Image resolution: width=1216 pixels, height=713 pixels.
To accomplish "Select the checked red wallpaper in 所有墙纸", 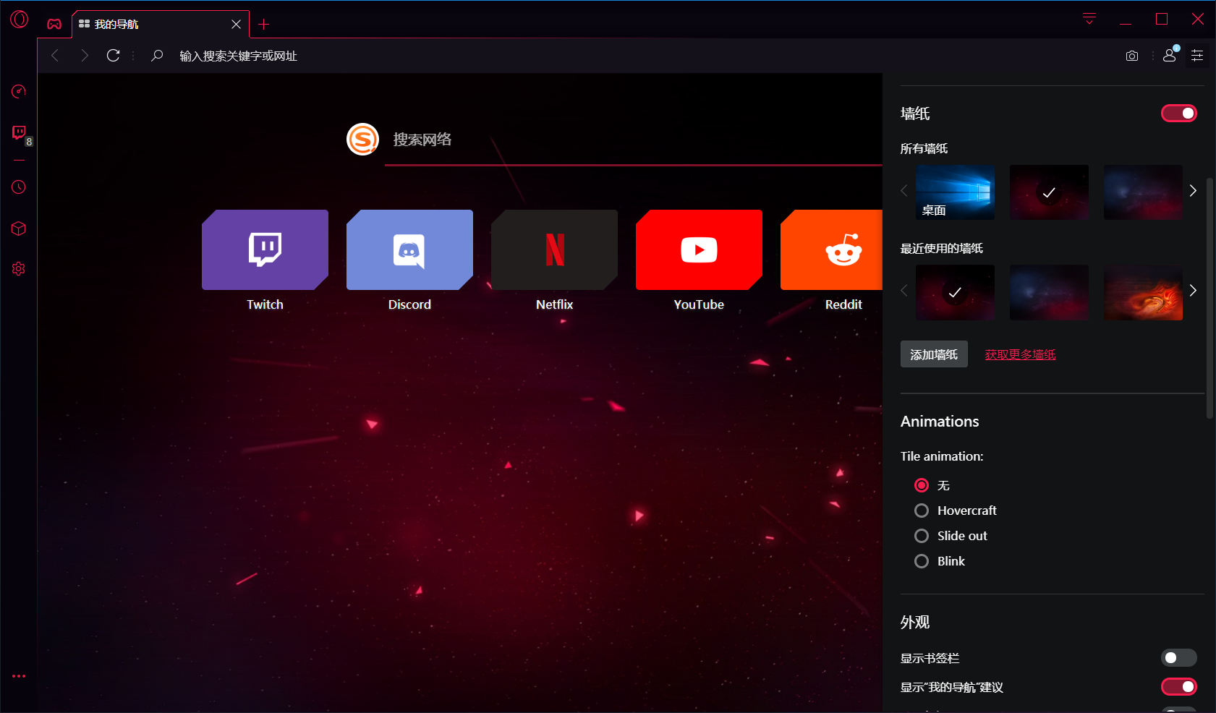I will (x=1049, y=192).
